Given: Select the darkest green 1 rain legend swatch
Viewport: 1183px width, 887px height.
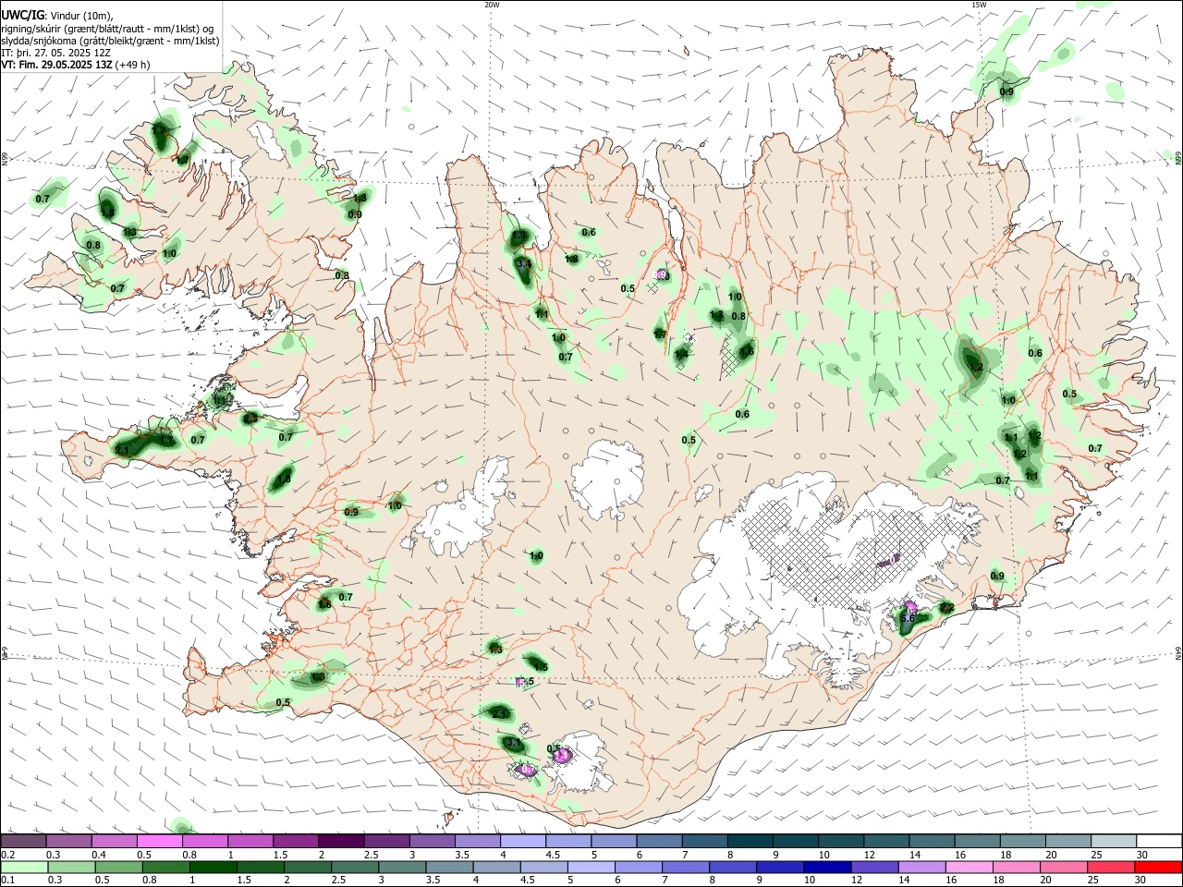Looking at the screenshot, I should coord(213,868).
